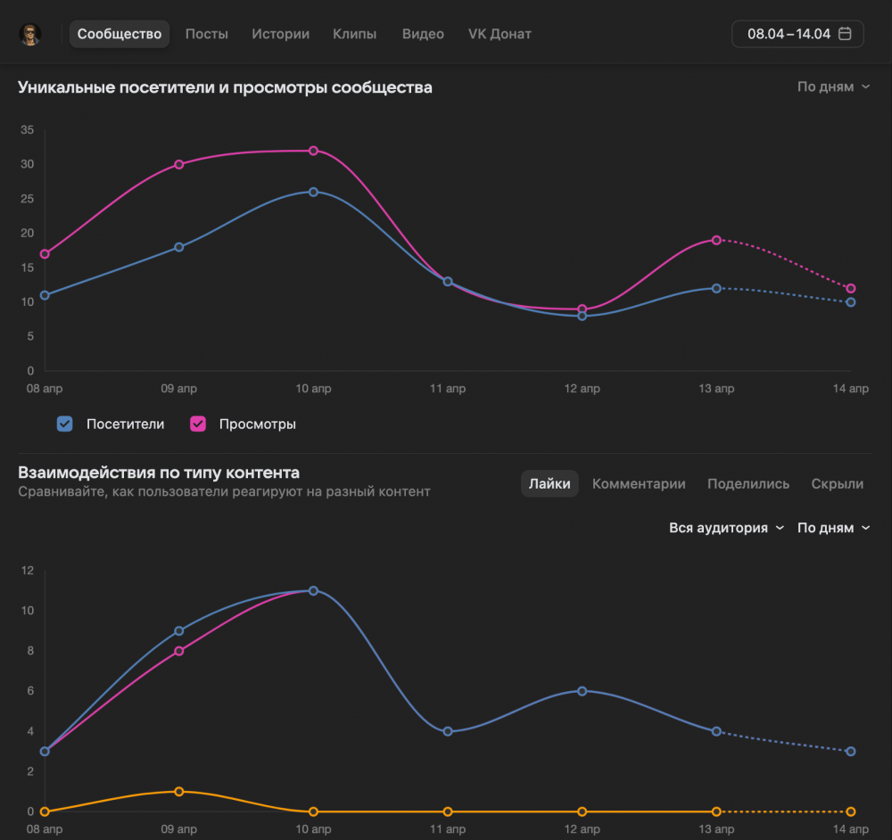Click the orange likes point on 08 апр
The width and height of the screenshot is (892, 840).
pos(45,811)
